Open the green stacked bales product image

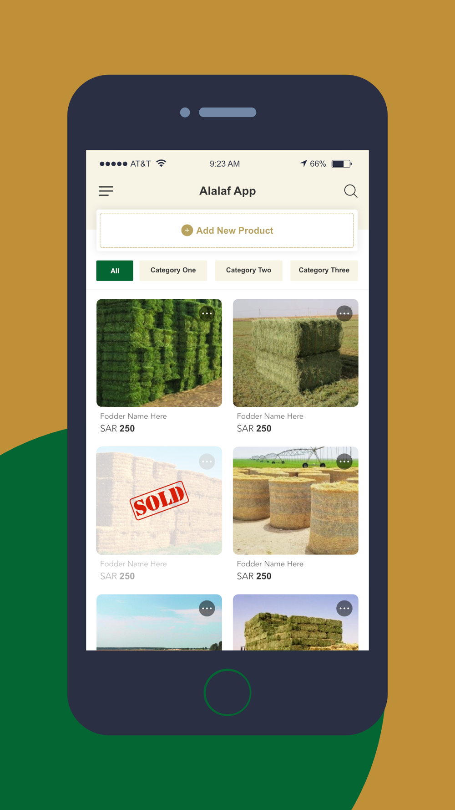tap(159, 353)
